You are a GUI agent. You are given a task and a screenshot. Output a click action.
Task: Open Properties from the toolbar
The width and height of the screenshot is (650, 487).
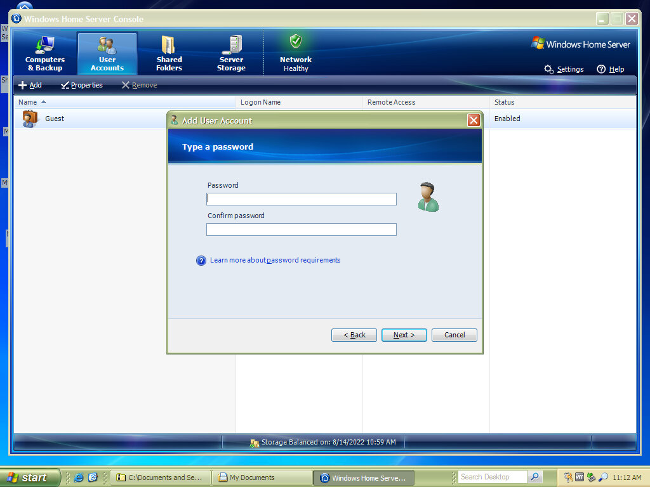click(82, 85)
